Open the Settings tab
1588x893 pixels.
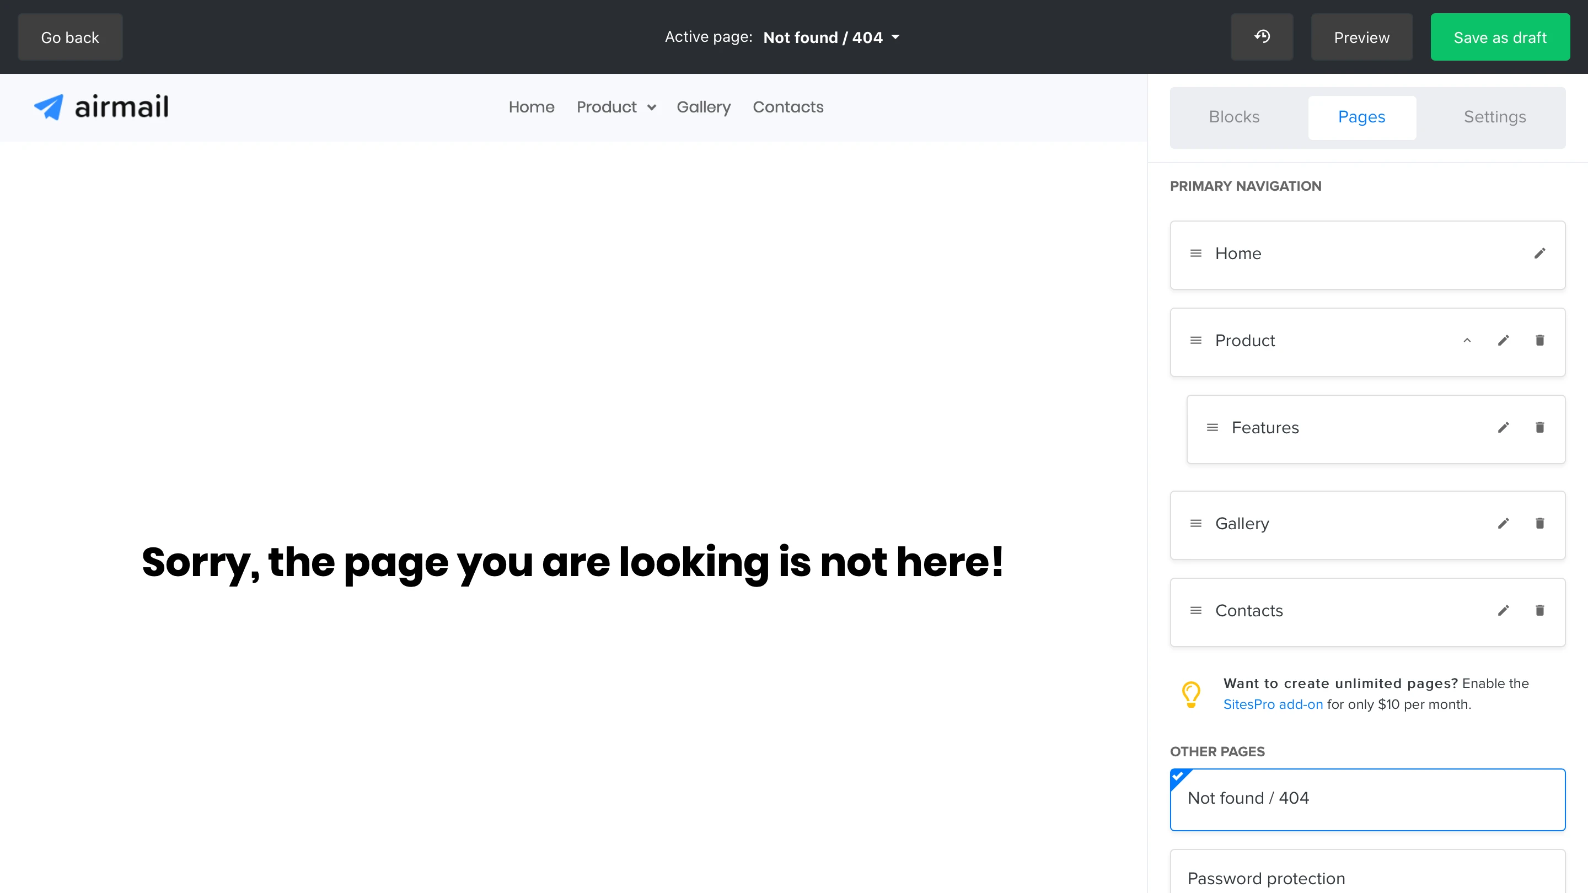(x=1494, y=117)
